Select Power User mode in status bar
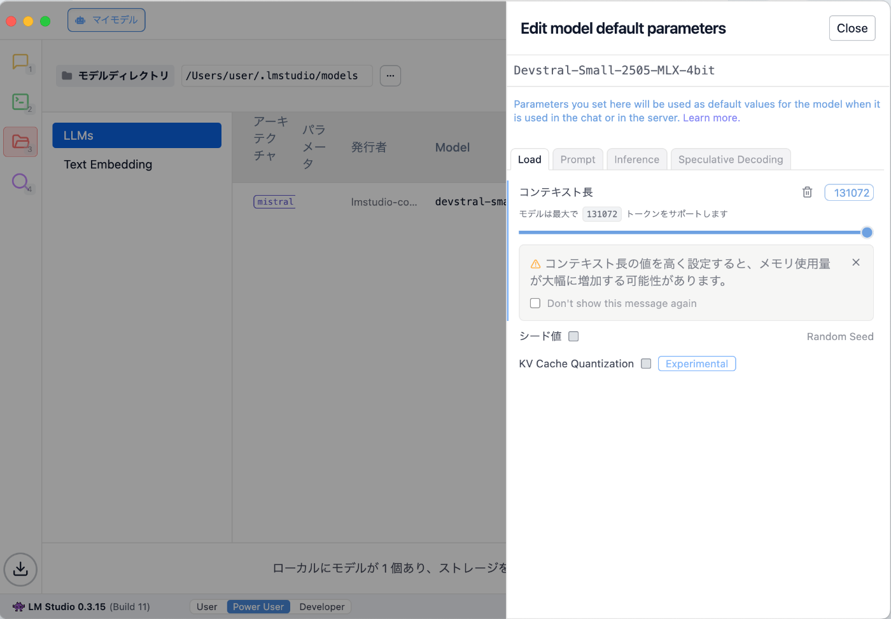Screen dimensions: 891x619 pos(258,607)
